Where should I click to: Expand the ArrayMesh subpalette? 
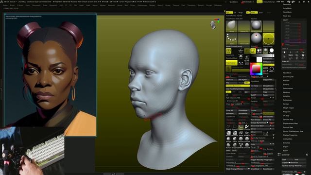point(287,8)
